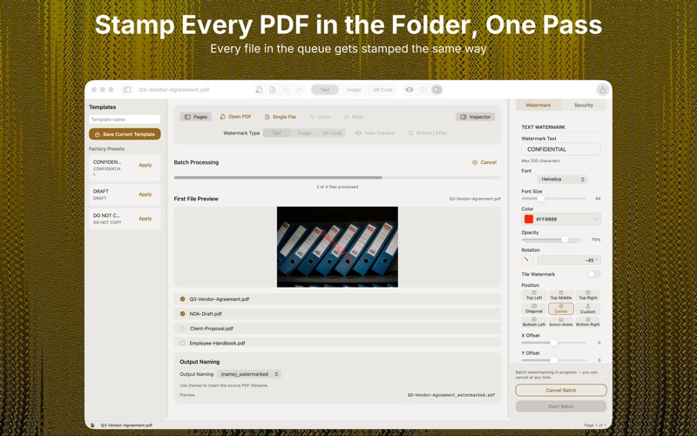Click Save Current Template
Viewport: 697px width, 436px height.
(125, 134)
